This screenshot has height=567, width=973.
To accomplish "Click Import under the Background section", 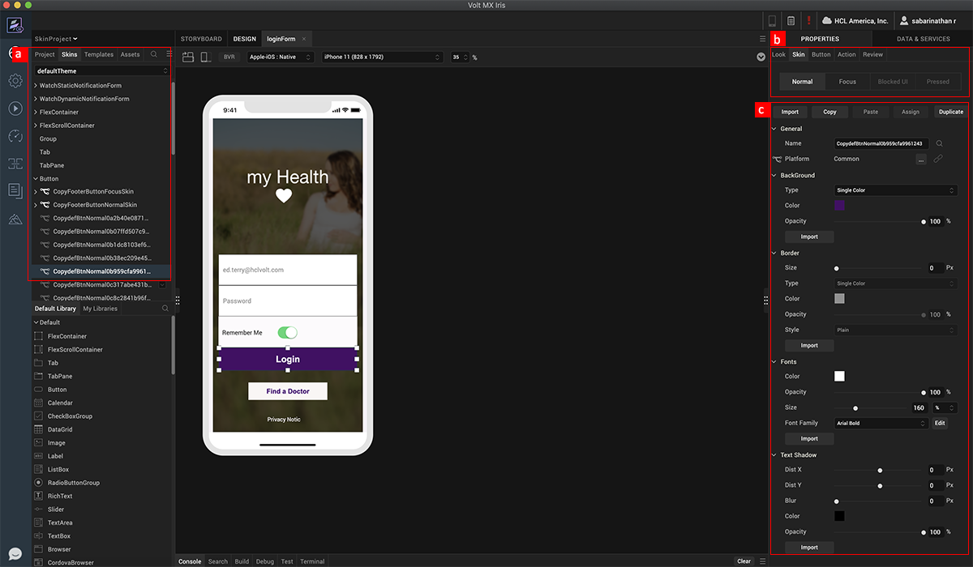I will pyautogui.click(x=809, y=237).
